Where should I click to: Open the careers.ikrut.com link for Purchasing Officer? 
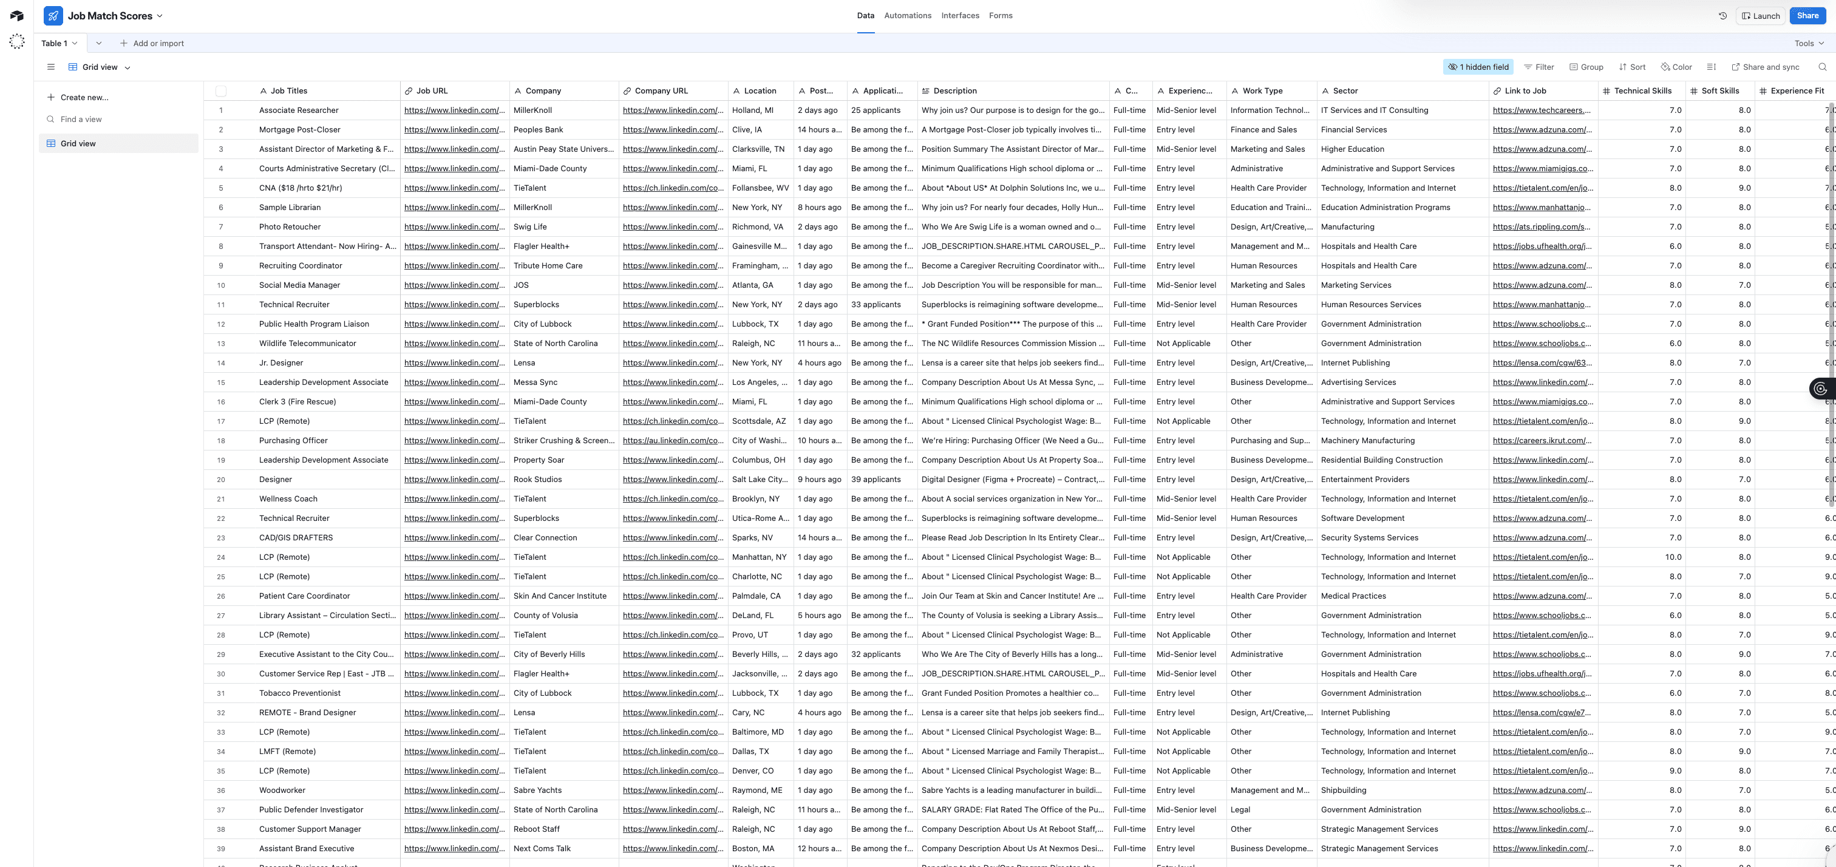point(1542,441)
